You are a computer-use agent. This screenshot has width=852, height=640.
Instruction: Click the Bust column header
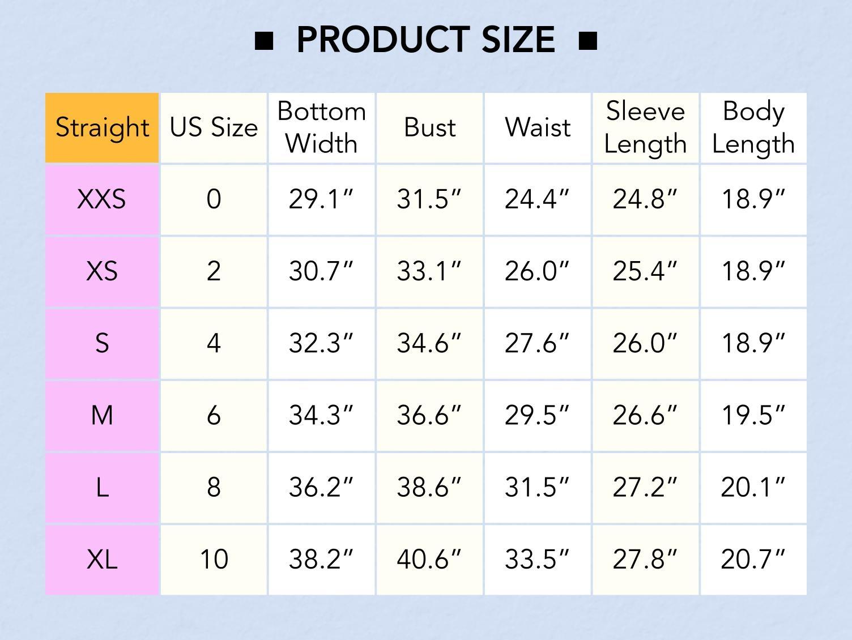tap(429, 127)
